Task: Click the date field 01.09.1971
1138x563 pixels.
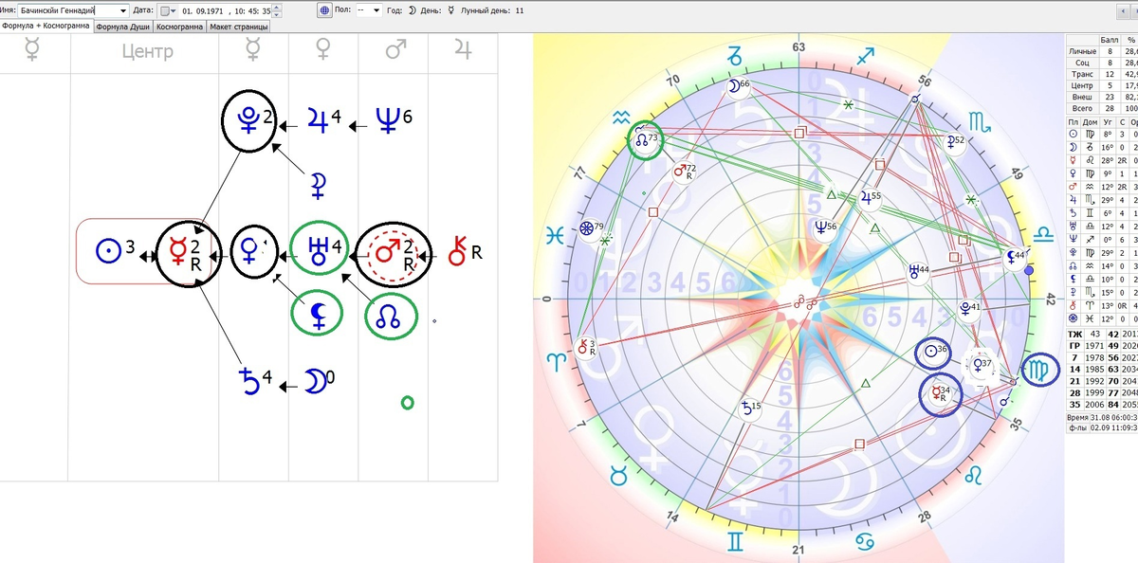Action: pyautogui.click(x=202, y=10)
